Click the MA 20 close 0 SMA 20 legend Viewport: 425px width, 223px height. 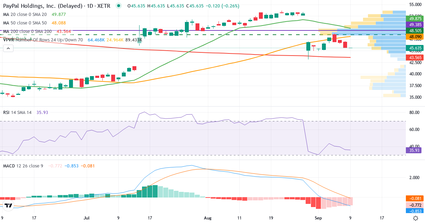click(25, 14)
